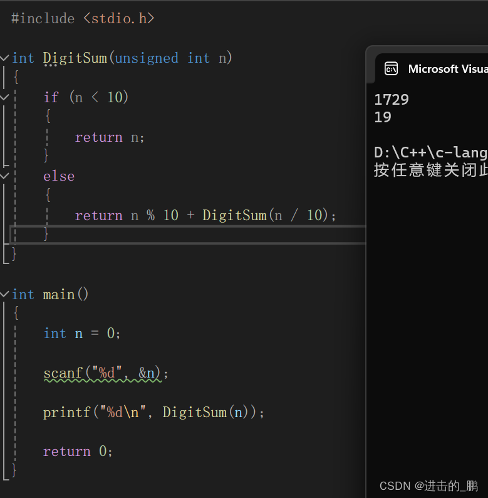Collapse the main function fold chevron
Viewport: 488px width, 498px height.
tap(4, 294)
